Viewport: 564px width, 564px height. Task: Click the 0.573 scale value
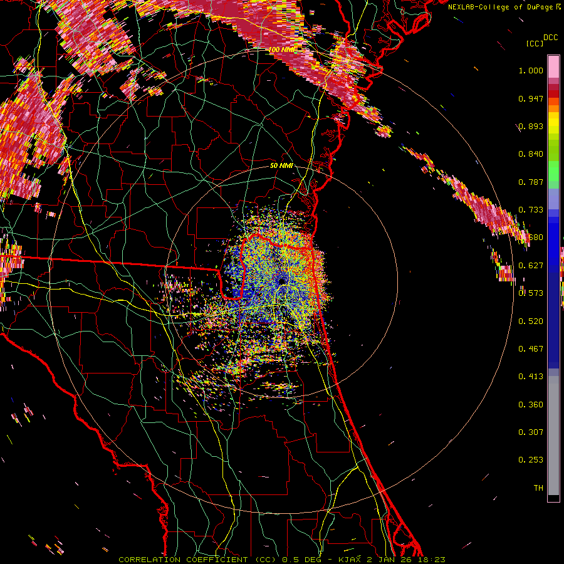pyautogui.click(x=531, y=293)
